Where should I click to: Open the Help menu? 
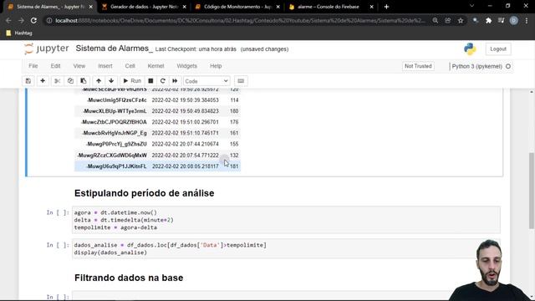click(x=216, y=66)
